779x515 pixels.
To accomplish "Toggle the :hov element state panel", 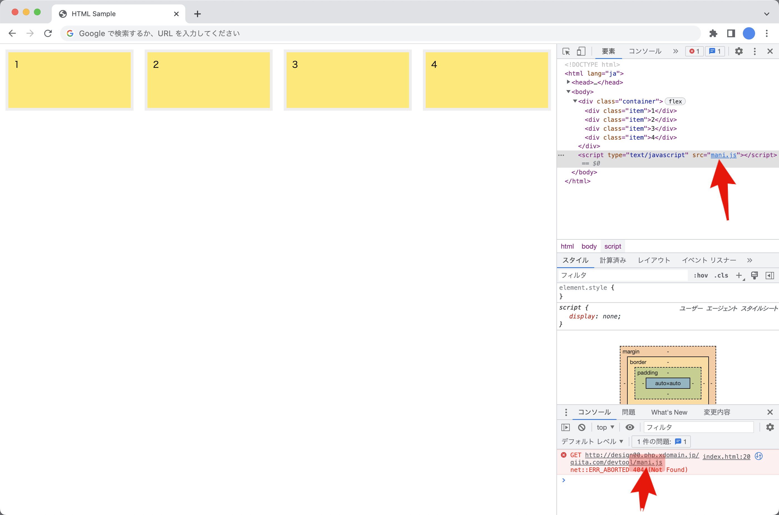I will pyautogui.click(x=701, y=275).
